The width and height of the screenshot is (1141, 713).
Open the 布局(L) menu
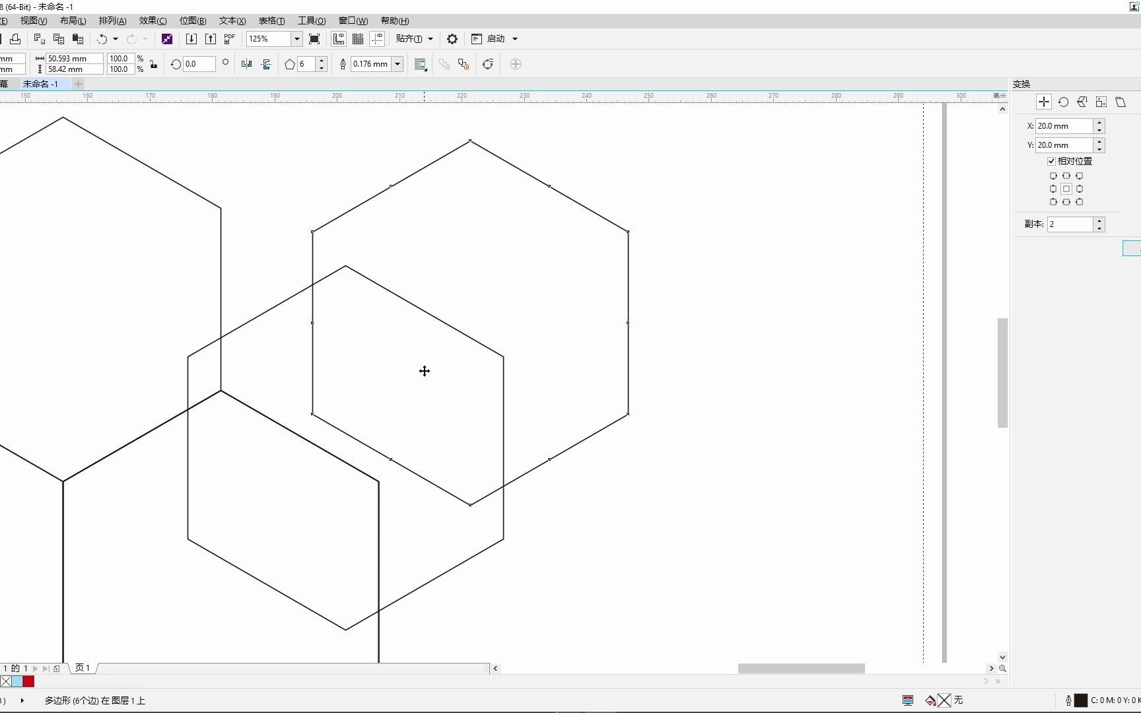tap(73, 21)
